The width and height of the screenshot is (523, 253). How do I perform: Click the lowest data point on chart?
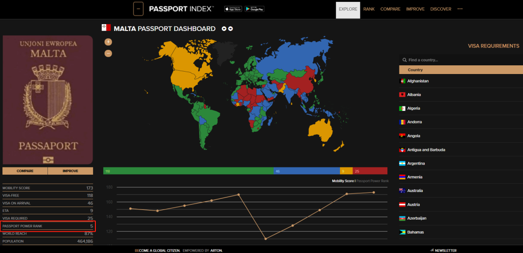(x=266, y=238)
